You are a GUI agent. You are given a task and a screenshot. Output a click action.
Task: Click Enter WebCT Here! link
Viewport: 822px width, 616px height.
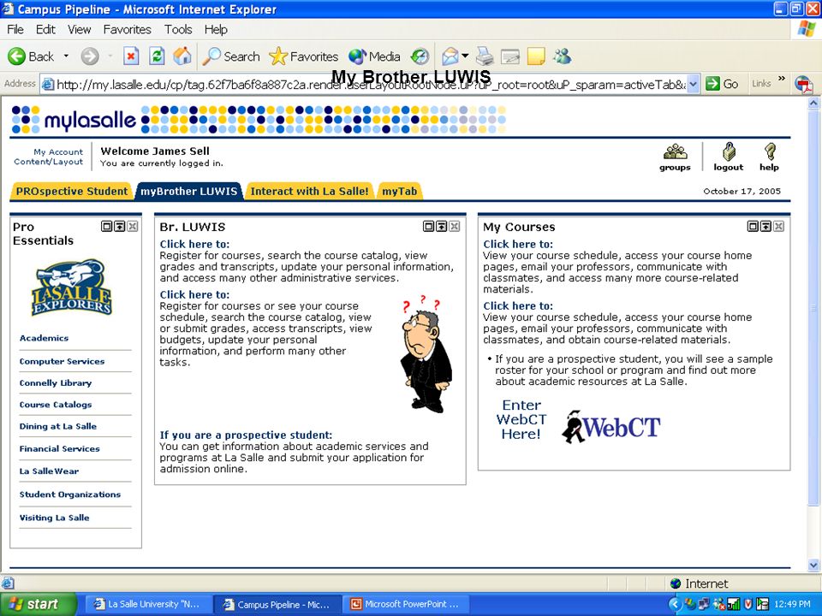(x=521, y=419)
